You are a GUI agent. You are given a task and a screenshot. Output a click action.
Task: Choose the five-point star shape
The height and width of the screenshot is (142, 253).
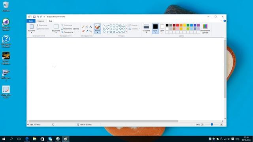pos(111,32)
